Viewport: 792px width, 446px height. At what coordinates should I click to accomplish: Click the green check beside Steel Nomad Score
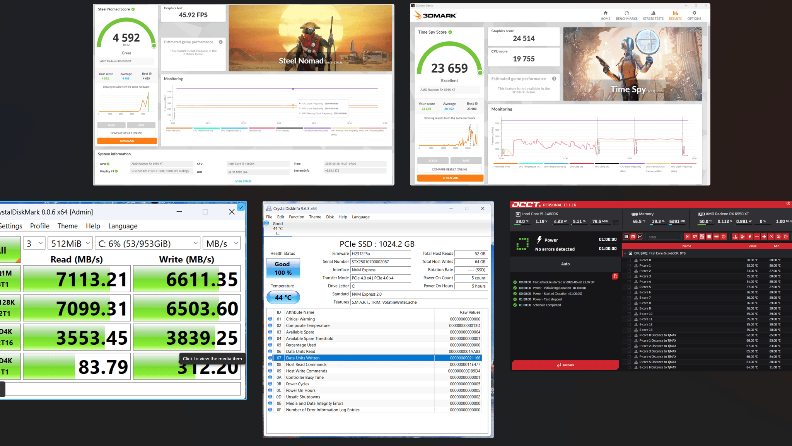[x=133, y=9]
